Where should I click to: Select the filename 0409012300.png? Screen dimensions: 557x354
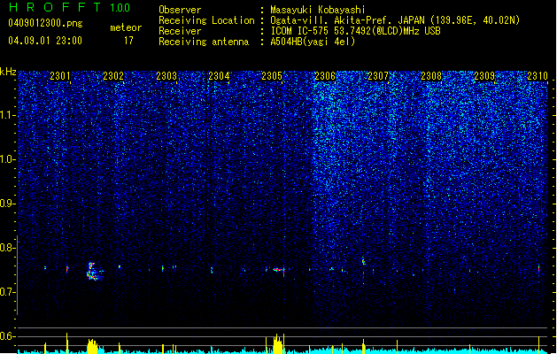point(45,23)
